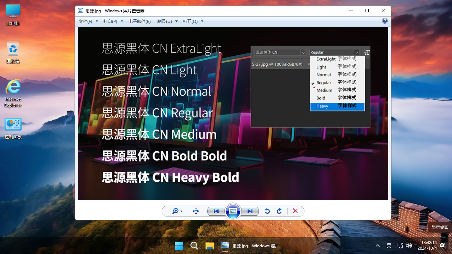Click the taskbar search icon
The height and width of the screenshot is (254, 452).
[194, 246]
